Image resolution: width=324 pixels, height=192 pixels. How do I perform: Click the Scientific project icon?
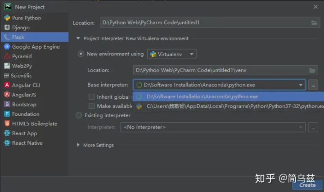click(6, 76)
